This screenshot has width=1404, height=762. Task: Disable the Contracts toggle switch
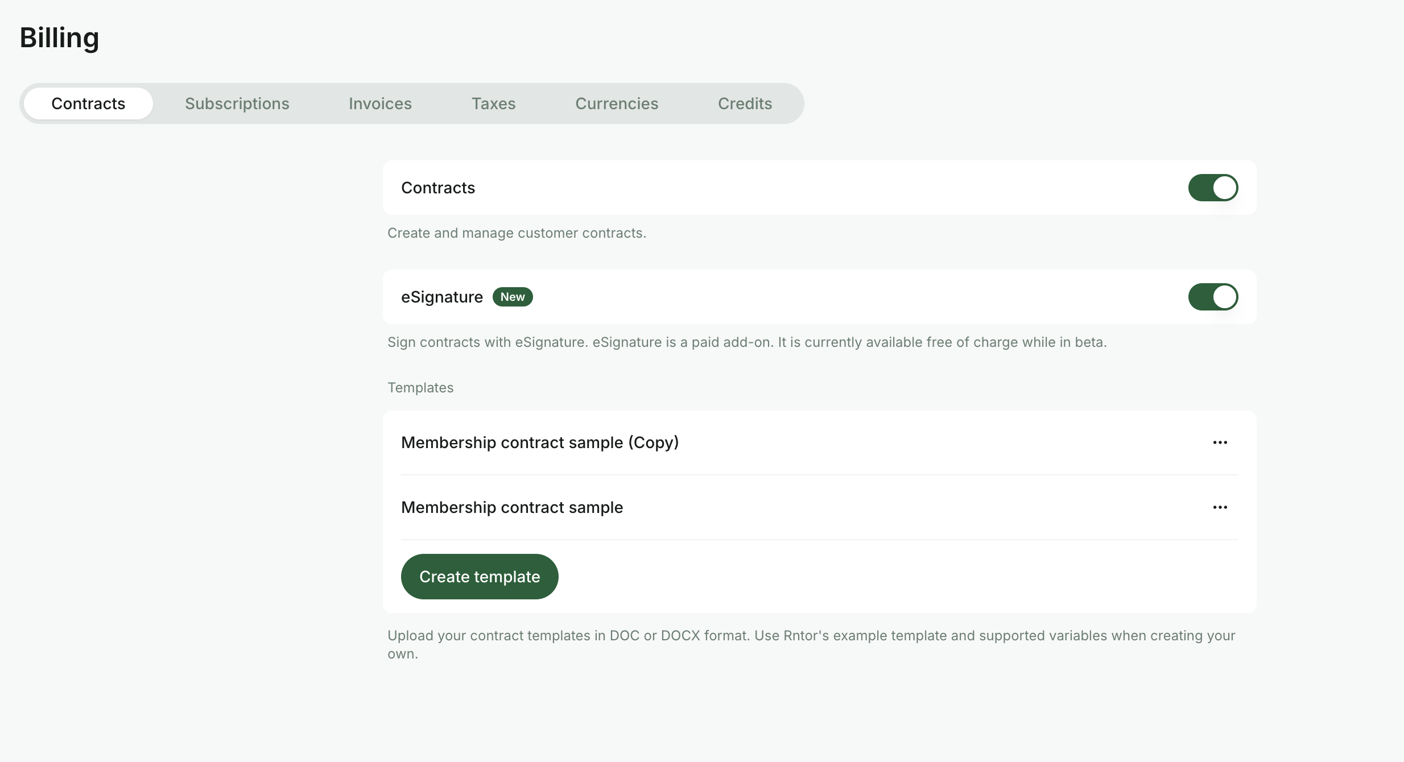(1213, 188)
